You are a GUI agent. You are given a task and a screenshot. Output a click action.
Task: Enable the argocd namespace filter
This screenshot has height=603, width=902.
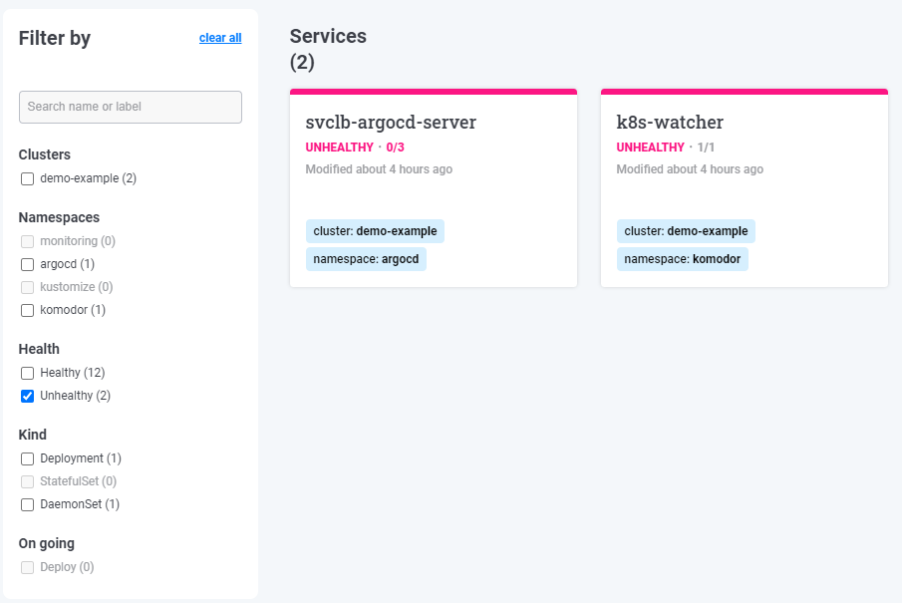27,265
